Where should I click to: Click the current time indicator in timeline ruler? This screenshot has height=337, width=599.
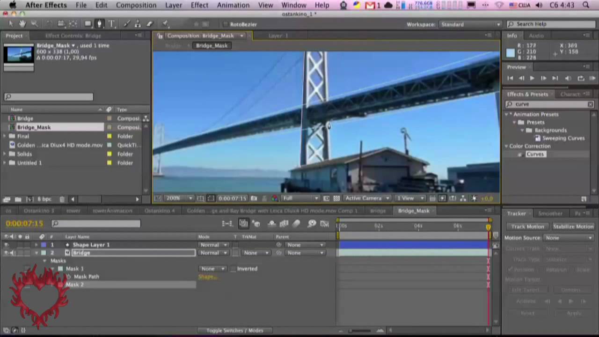tap(488, 227)
